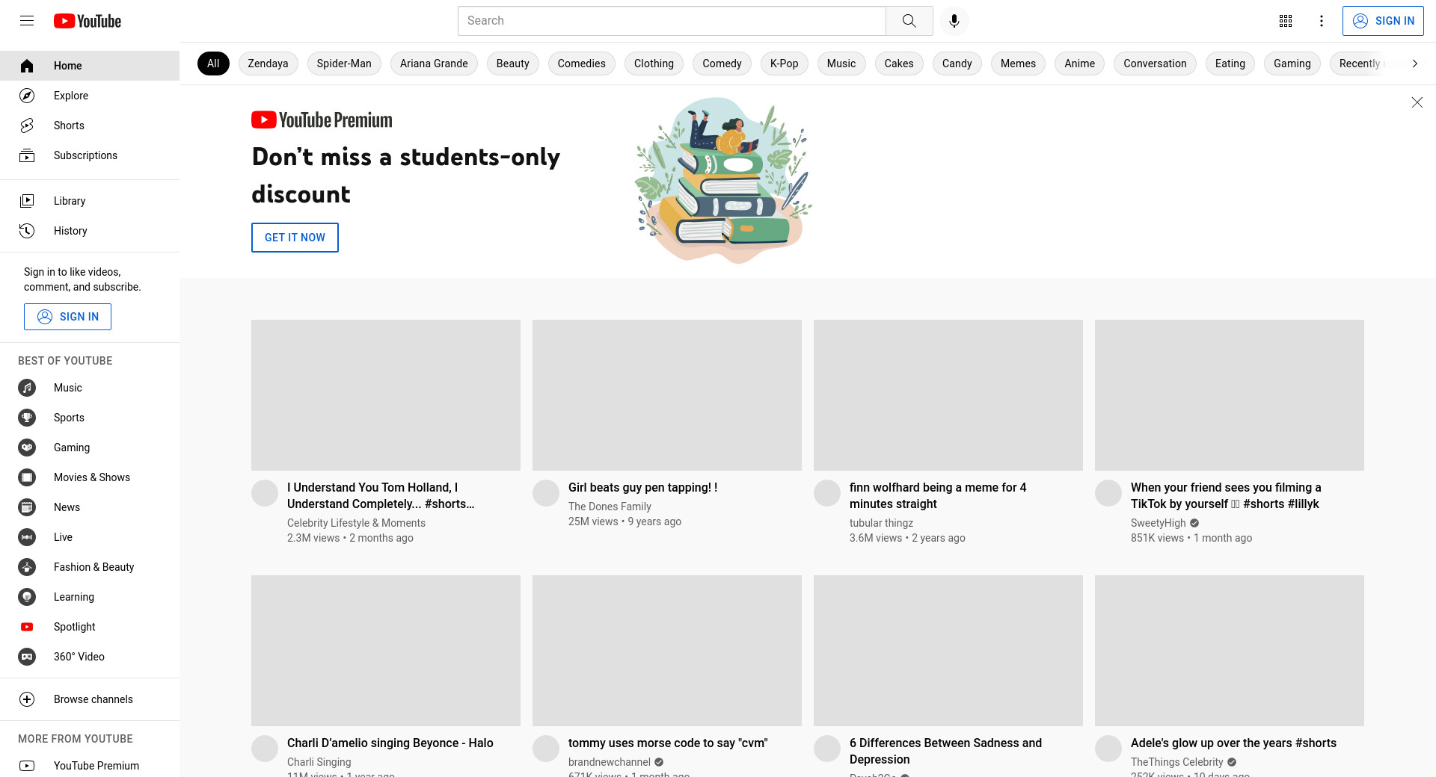The width and height of the screenshot is (1436, 777).
Task: Open Shorts from the sidebar
Action: point(90,126)
